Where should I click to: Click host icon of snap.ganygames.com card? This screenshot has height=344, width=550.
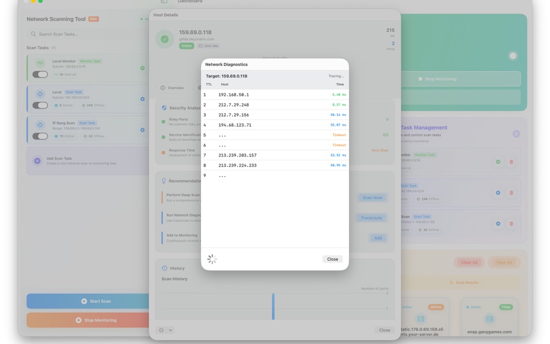(x=489, y=319)
